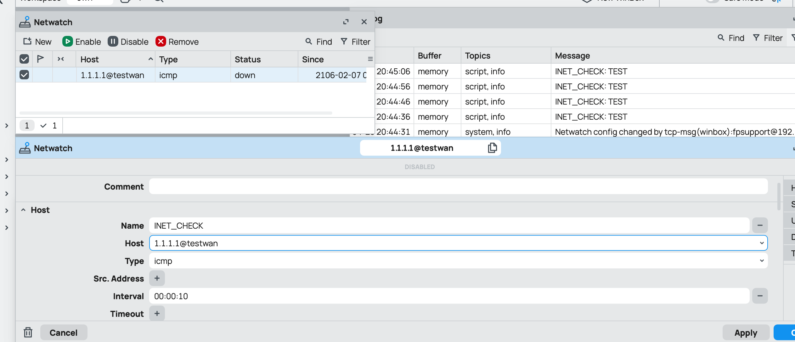This screenshot has width=795, height=342.
Task: Collapse the Host section
Action: click(x=23, y=210)
